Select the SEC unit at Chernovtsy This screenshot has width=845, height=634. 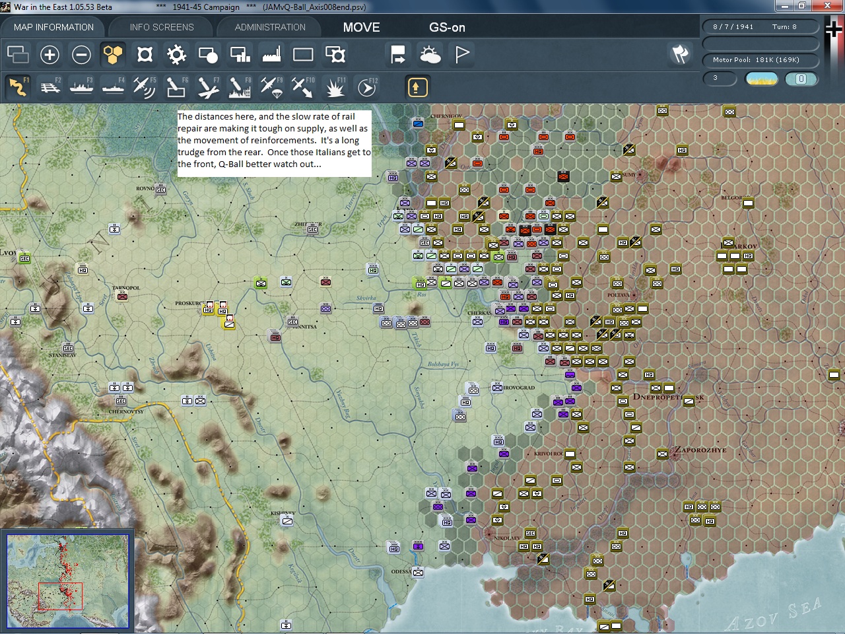click(x=121, y=401)
